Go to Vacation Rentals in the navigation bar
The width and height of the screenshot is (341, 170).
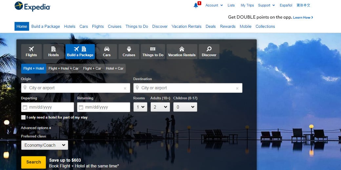coord(187,26)
